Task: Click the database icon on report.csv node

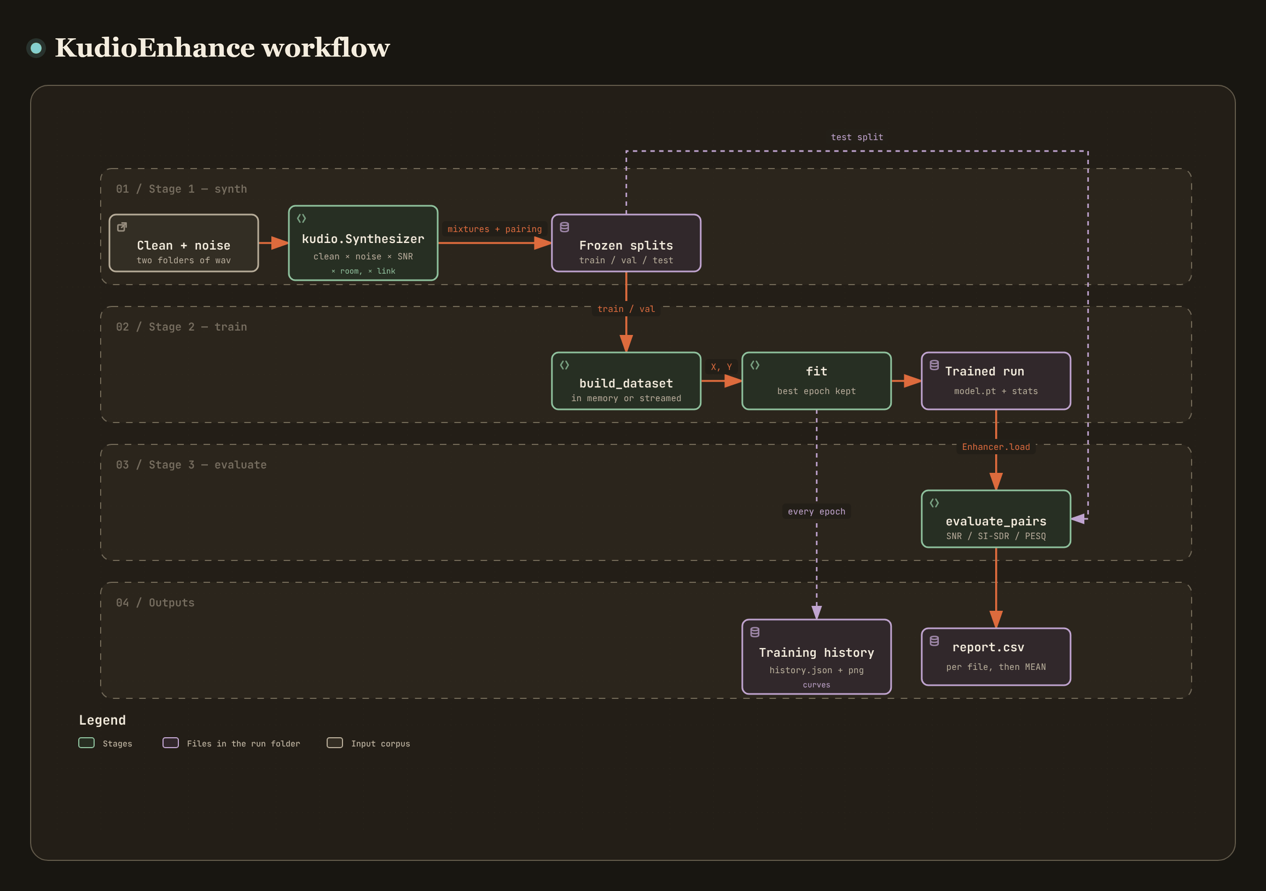Action: pyautogui.click(x=933, y=640)
